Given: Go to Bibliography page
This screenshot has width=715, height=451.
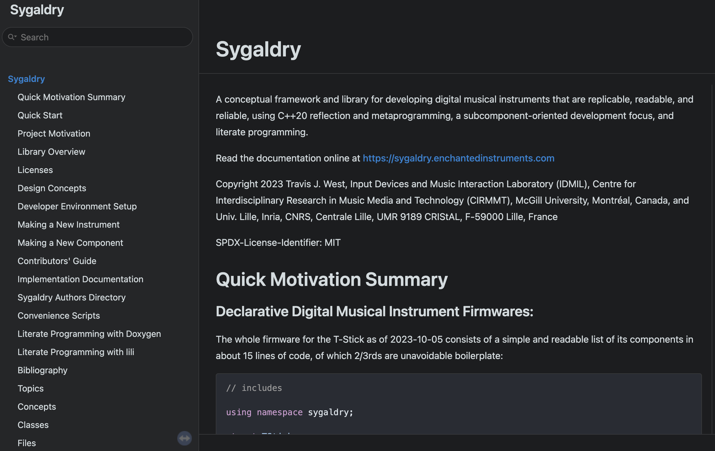Looking at the screenshot, I should pyautogui.click(x=42, y=370).
